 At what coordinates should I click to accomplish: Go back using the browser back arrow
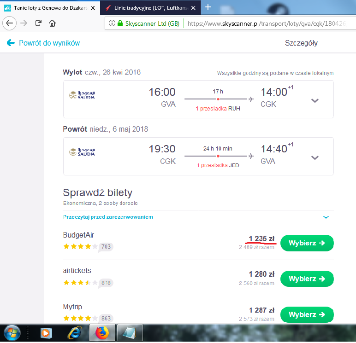tap(9, 23)
